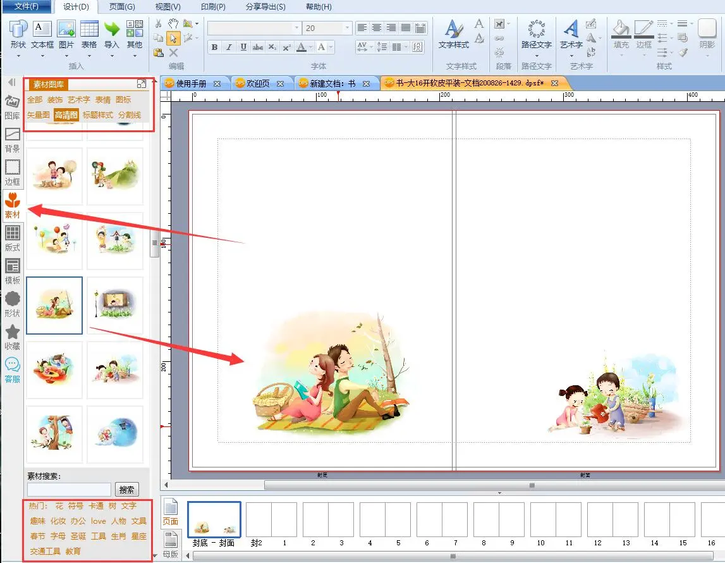
Task: Click the 边框 border pencil icon
Action: click(x=643, y=29)
